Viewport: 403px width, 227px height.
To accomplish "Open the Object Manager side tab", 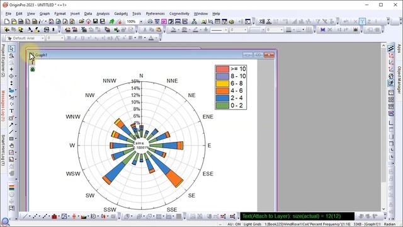I will point(399,80).
